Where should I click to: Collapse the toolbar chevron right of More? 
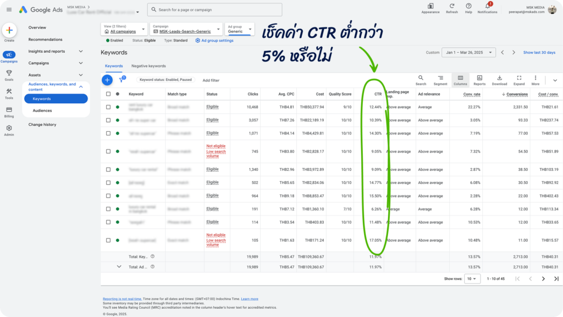pos(555,80)
